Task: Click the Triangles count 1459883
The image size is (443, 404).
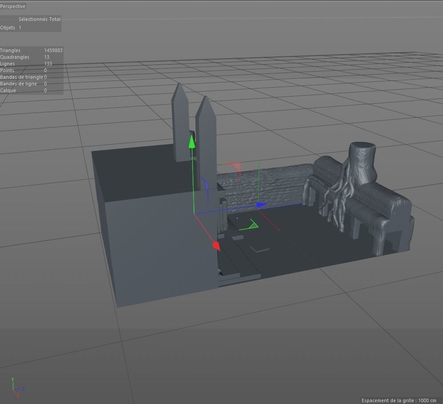Action: (53, 50)
